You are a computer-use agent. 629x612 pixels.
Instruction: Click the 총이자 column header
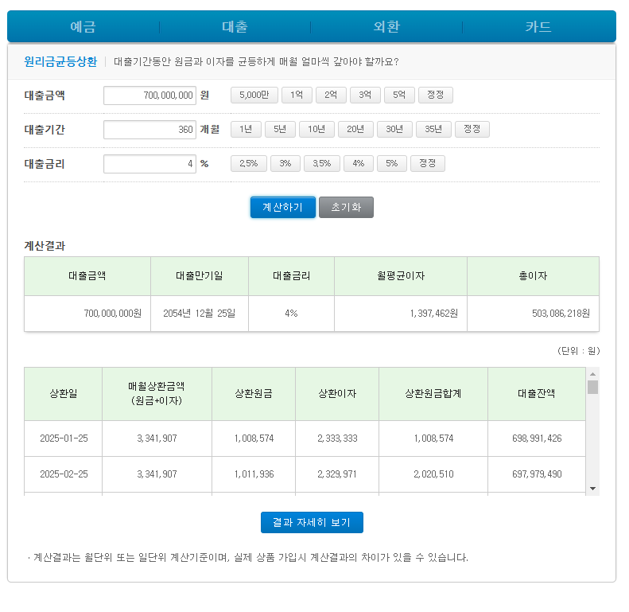tap(533, 276)
